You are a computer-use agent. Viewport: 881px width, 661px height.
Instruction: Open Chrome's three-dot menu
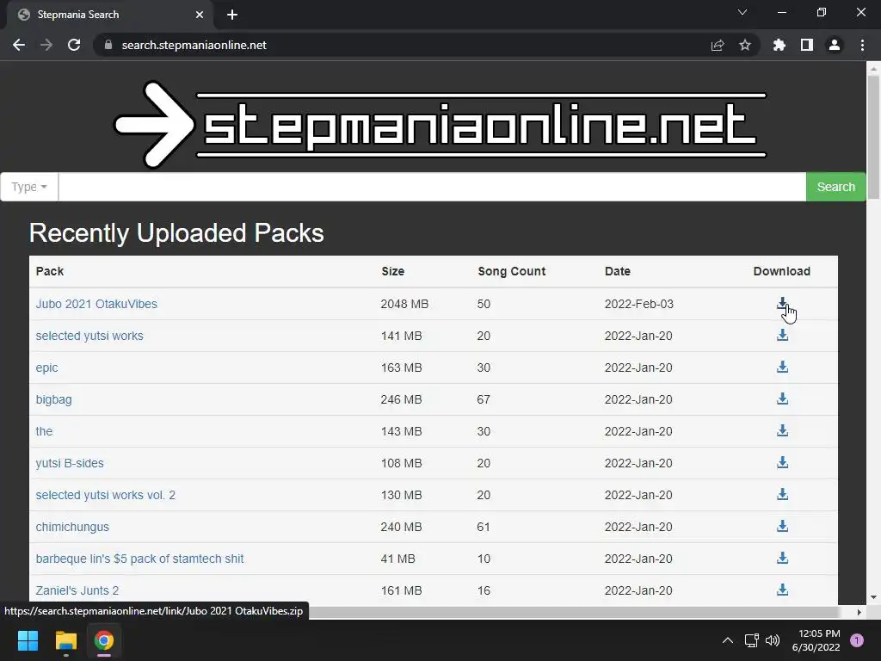pyautogui.click(x=862, y=45)
